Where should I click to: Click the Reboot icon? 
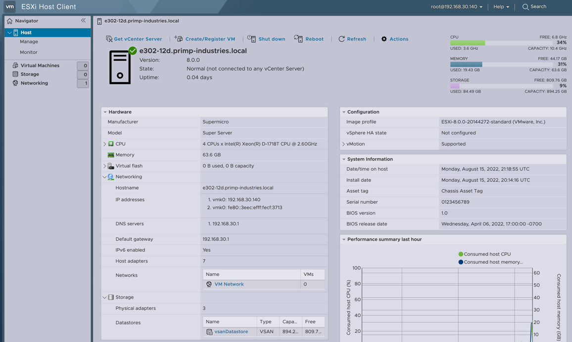[298, 38]
